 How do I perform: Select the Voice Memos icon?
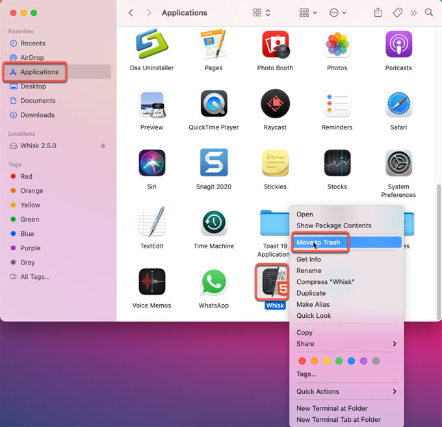[151, 281]
